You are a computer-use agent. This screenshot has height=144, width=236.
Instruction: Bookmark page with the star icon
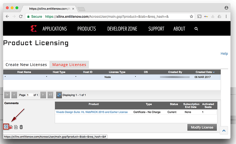[191, 16]
